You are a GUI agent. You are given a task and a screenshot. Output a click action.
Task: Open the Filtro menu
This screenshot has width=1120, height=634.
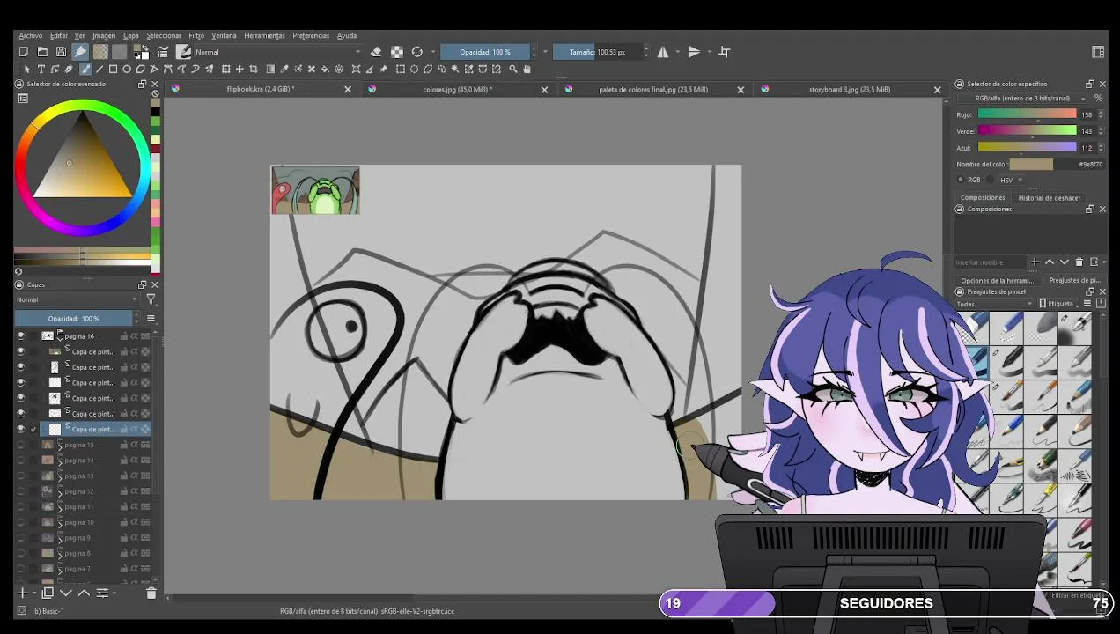point(196,35)
